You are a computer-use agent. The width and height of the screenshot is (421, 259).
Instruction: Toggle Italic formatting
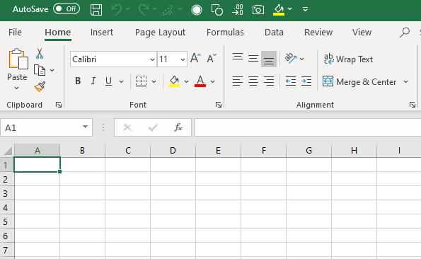point(93,81)
